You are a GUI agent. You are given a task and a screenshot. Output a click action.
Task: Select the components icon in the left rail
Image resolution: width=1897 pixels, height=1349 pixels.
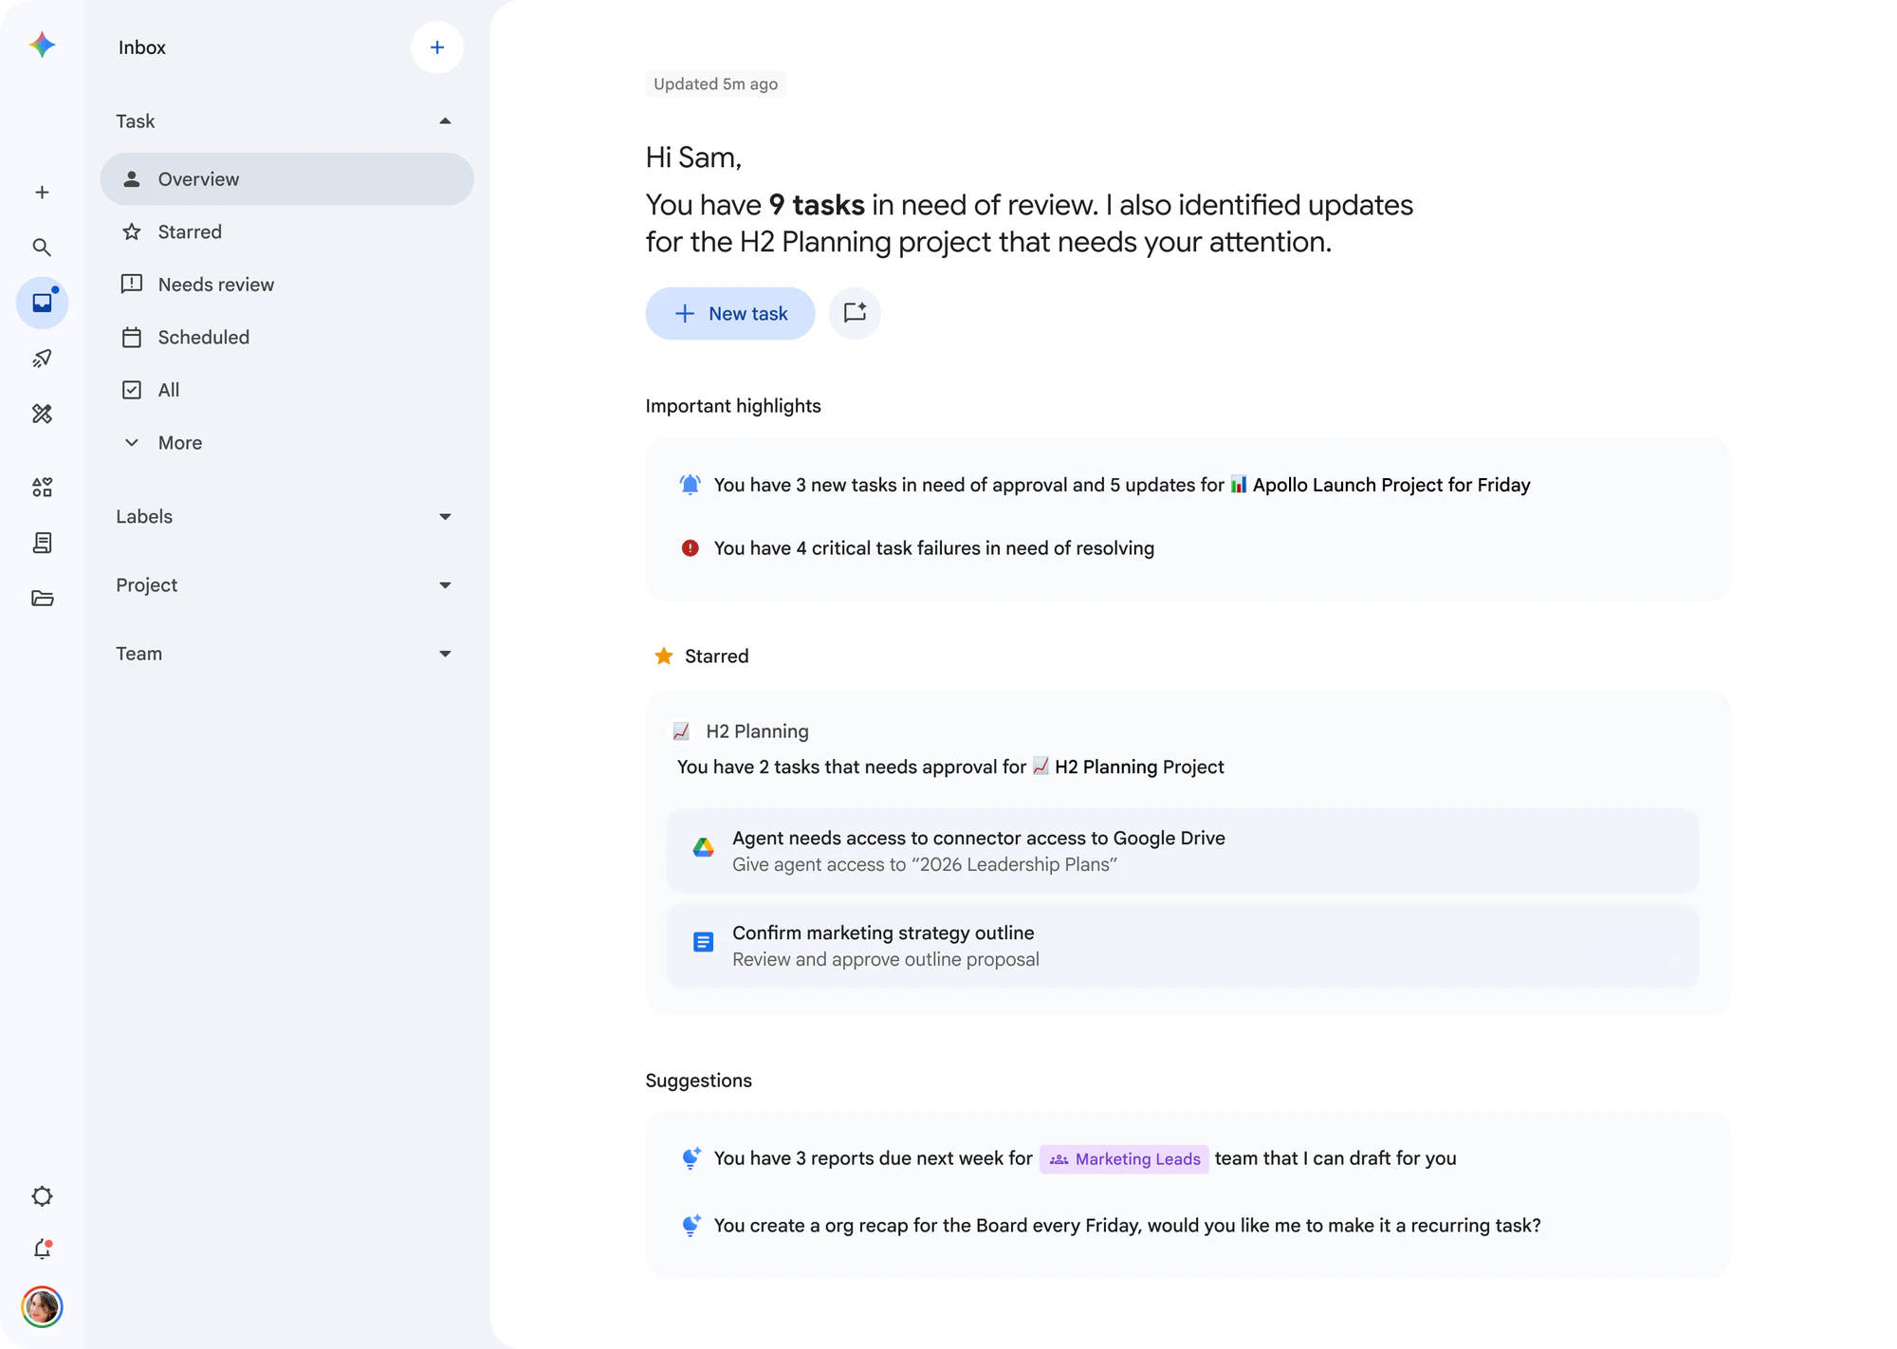[42, 487]
